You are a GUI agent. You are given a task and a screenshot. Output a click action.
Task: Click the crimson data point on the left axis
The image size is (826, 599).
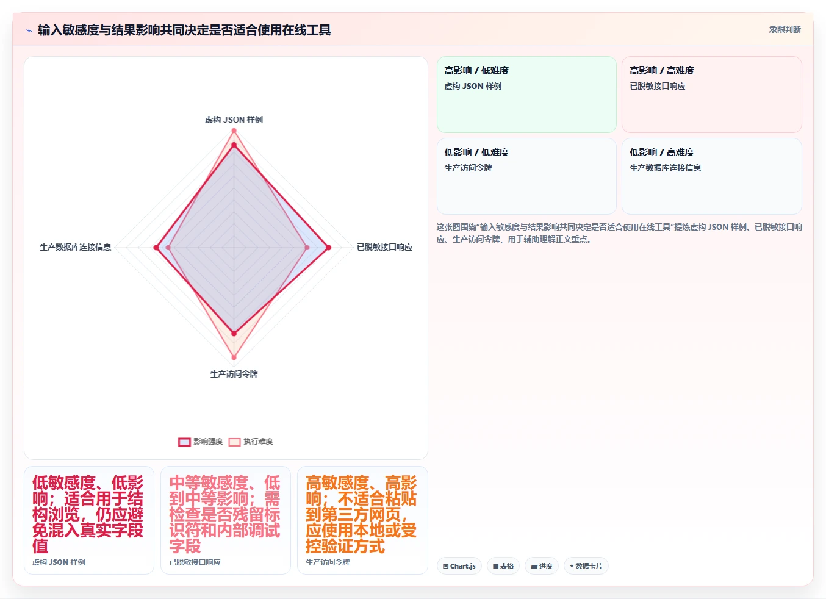tap(156, 248)
